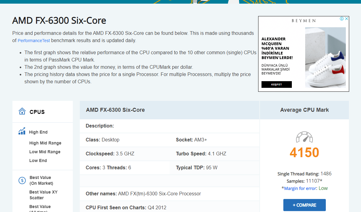Viewport: 361px width, 212px height.
Task: Click the Socket: AM3+ cell
Action: [x=191, y=140]
